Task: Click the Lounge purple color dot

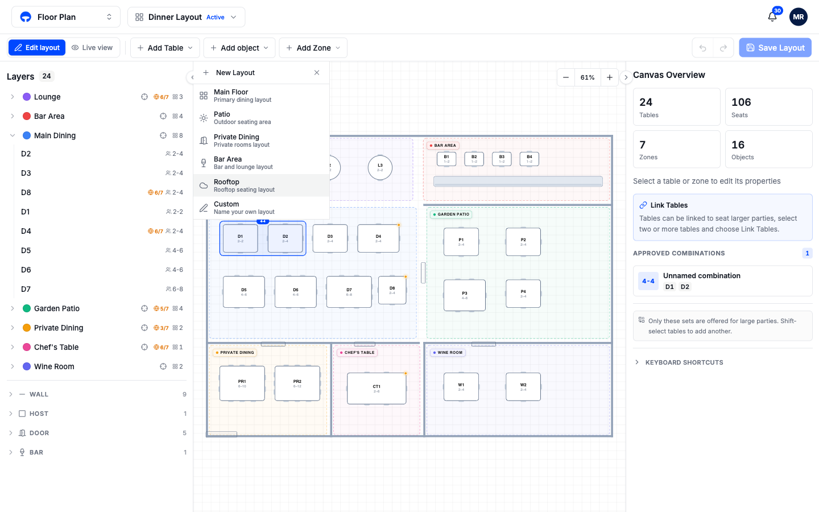Action: pos(27,97)
